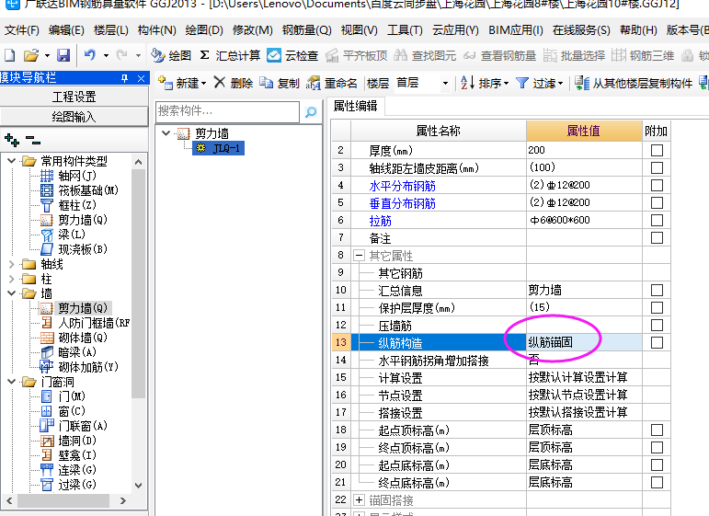Click the New file icon
Screen dimensions: 709x516
[9, 55]
